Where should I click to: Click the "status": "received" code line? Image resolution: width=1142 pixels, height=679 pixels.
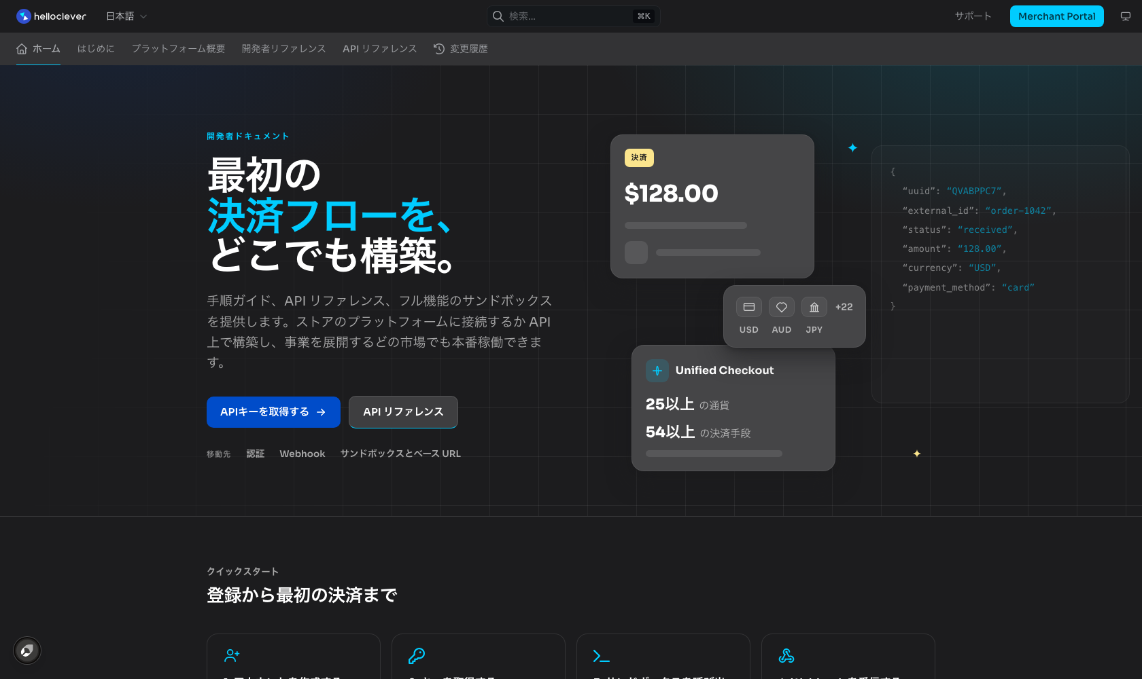click(x=960, y=230)
